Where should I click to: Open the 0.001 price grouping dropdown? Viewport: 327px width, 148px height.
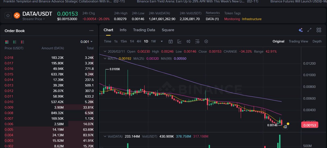coord(87,42)
